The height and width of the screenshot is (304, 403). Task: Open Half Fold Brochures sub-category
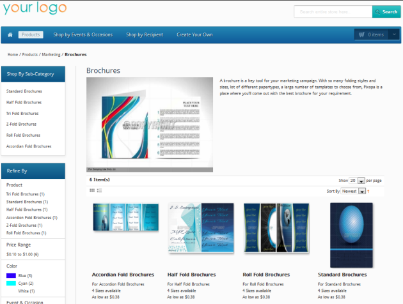[x=24, y=102]
